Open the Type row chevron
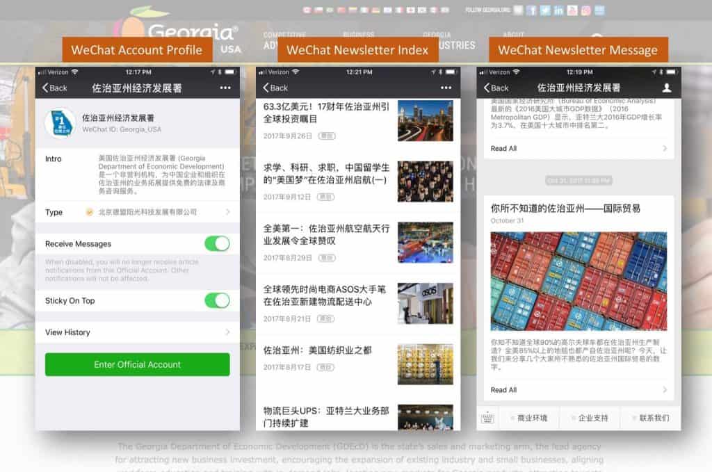This screenshot has height=472, width=712. point(227,212)
